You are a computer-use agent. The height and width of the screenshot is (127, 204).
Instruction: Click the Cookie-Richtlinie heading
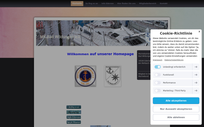point(176,33)
